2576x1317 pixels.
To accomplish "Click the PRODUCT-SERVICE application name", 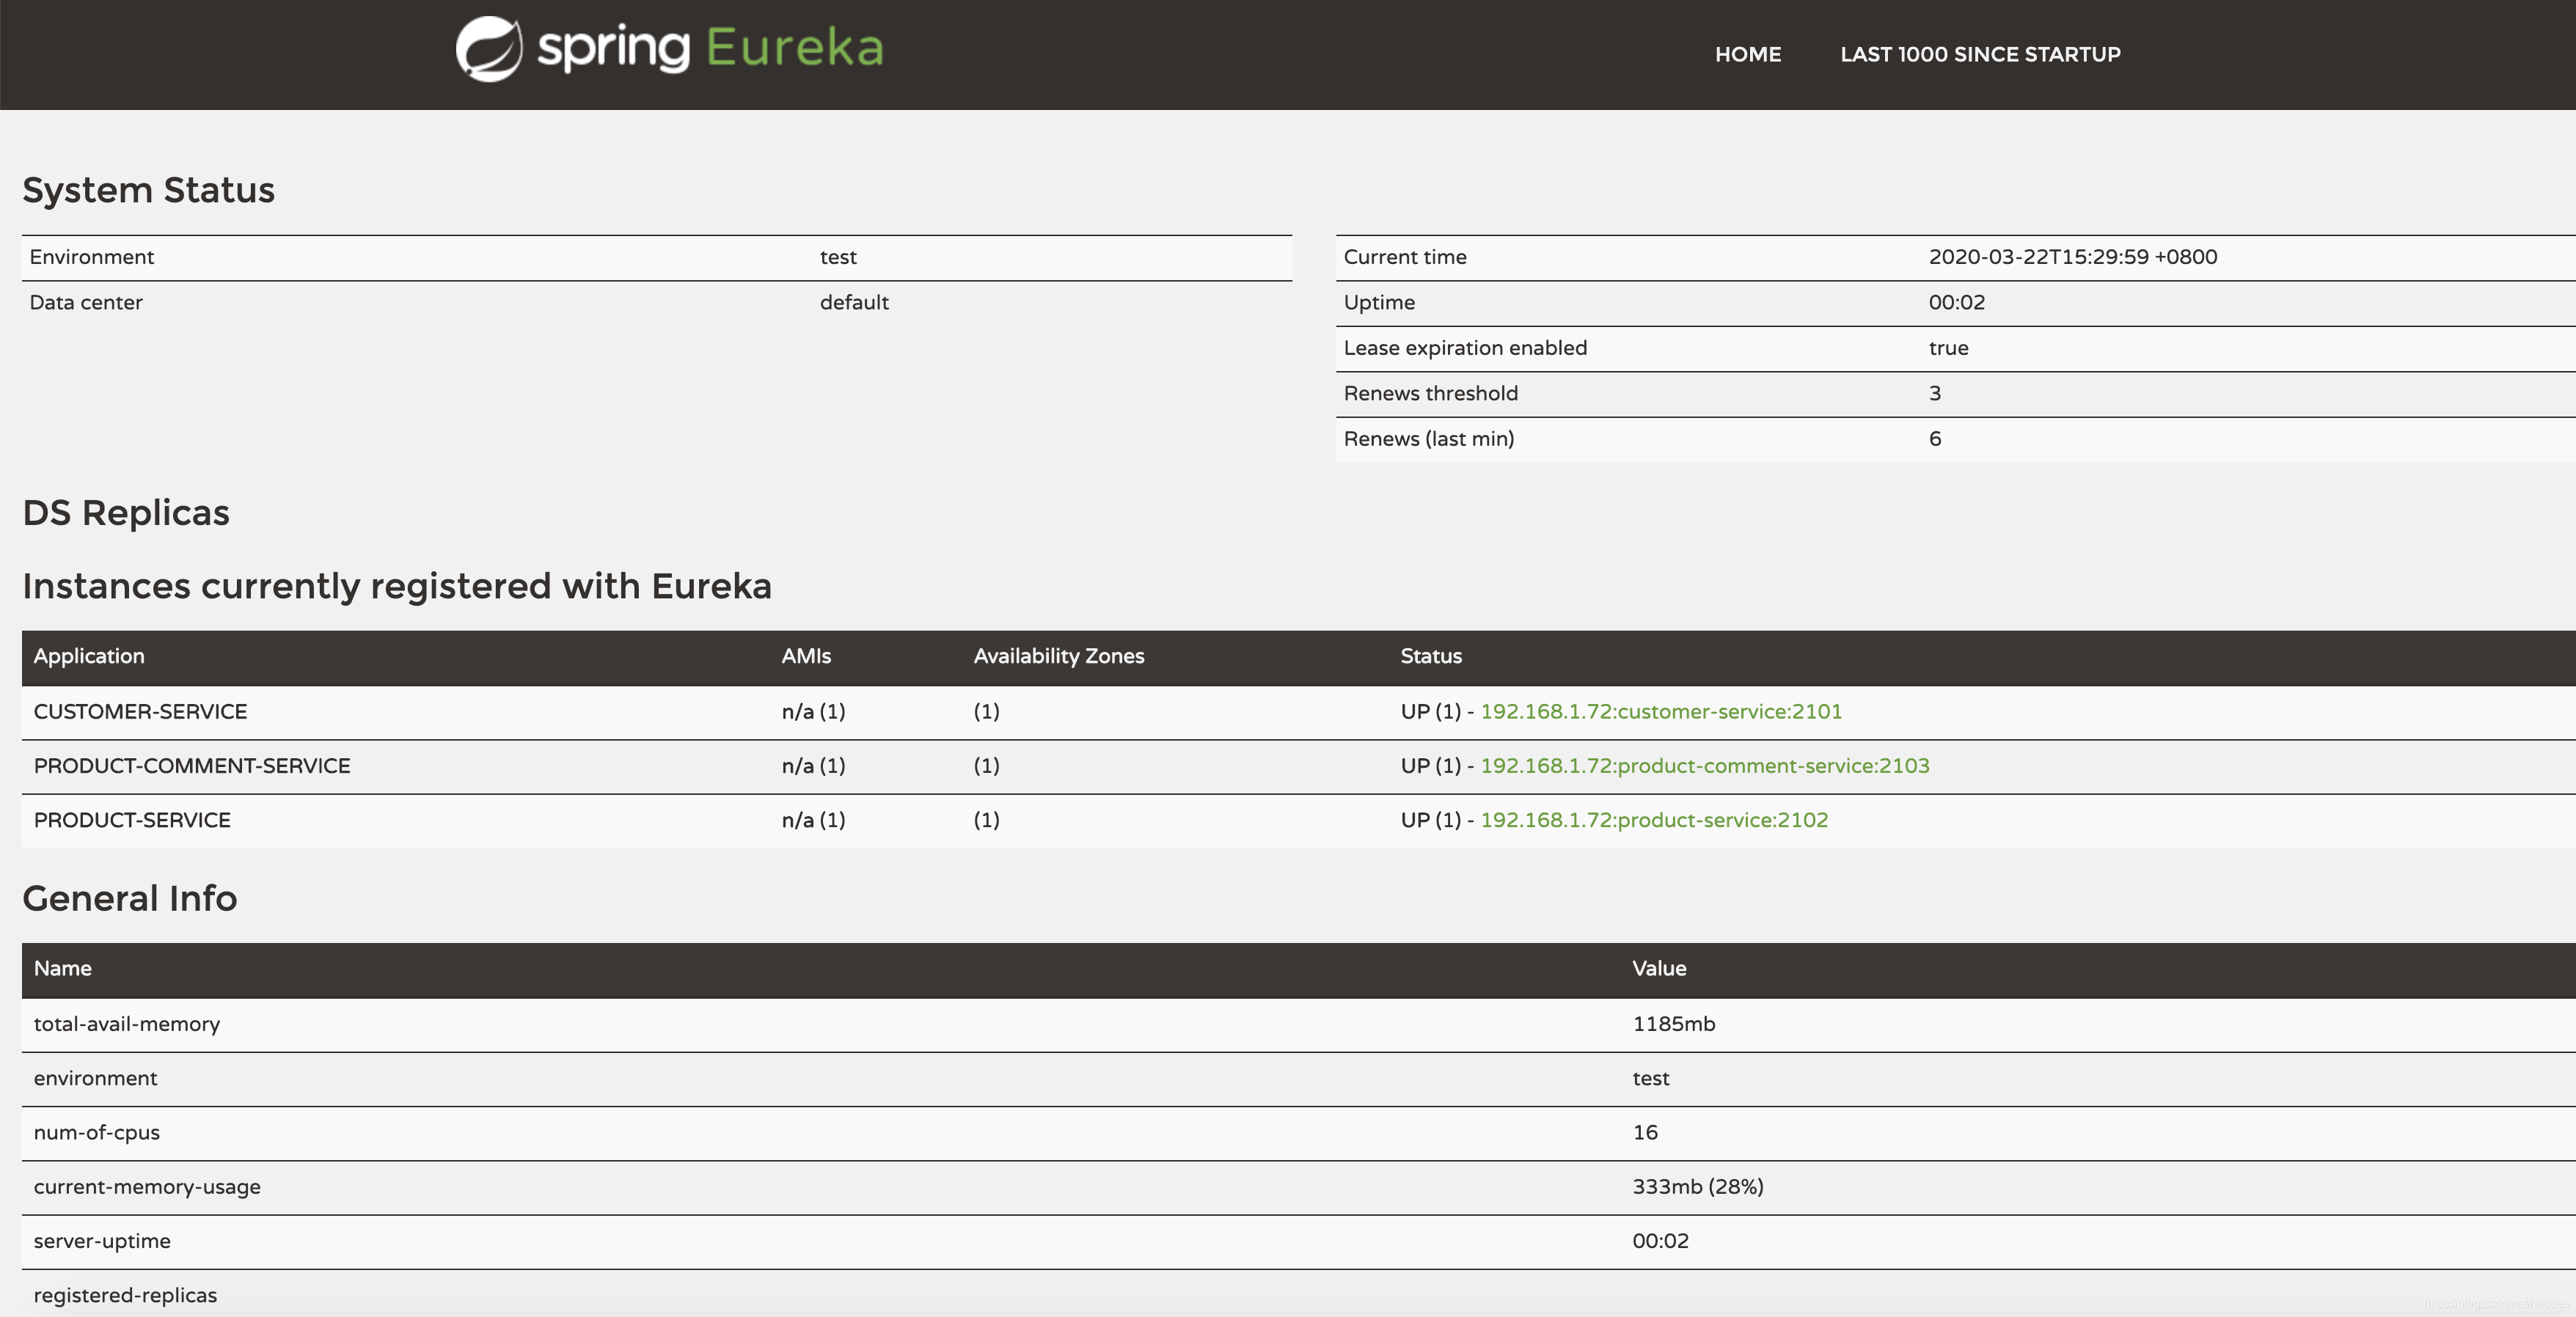I will [132, 820].
